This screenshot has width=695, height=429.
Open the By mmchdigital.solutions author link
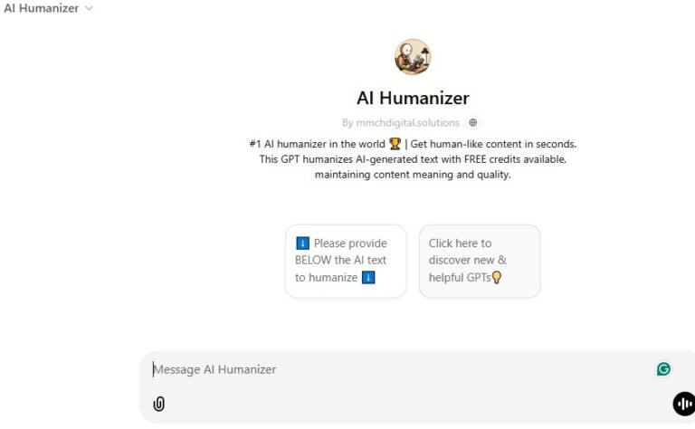point(401,123)
